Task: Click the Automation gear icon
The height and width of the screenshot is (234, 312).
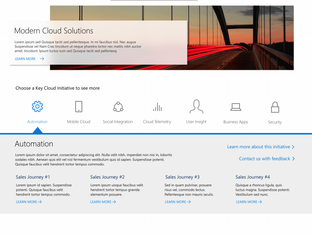Action: [x=37, y=106]
